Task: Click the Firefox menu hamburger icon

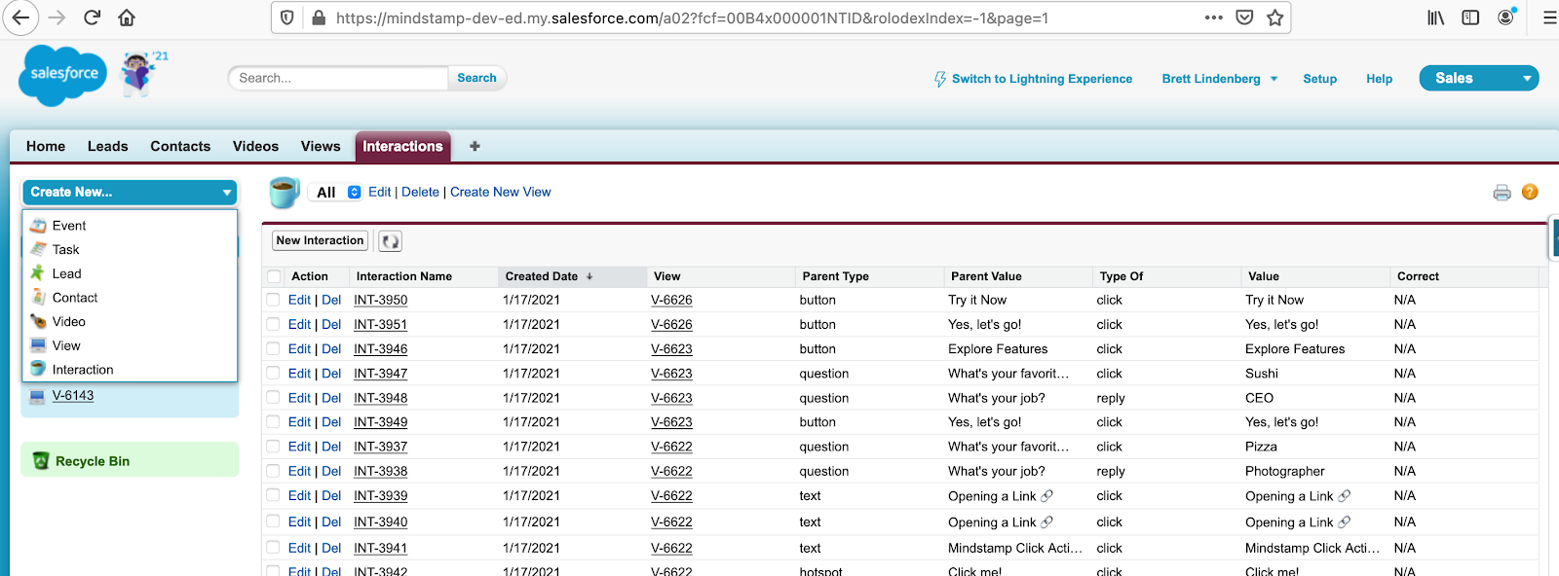Action: pyautogui.click(x=1548, y=18)
